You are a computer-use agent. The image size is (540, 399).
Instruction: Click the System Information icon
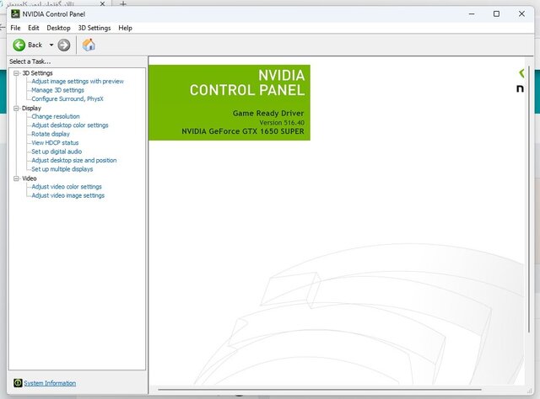point(17,383)
